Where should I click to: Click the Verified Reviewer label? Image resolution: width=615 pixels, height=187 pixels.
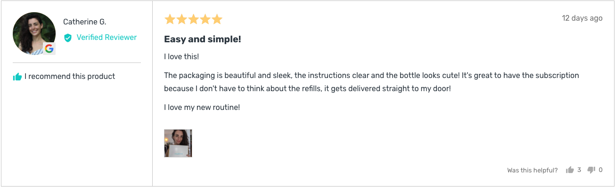click(107, 38)
